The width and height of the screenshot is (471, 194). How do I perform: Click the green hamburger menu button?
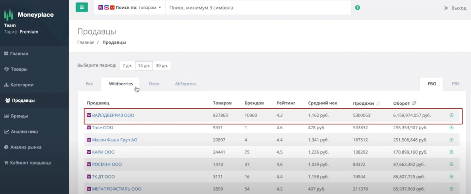click(82, 7)
